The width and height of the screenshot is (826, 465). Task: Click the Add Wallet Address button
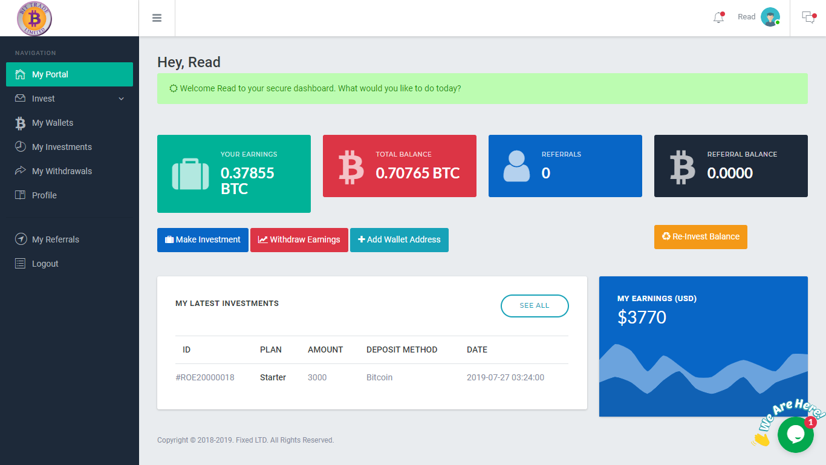click(x=399, y=240)
